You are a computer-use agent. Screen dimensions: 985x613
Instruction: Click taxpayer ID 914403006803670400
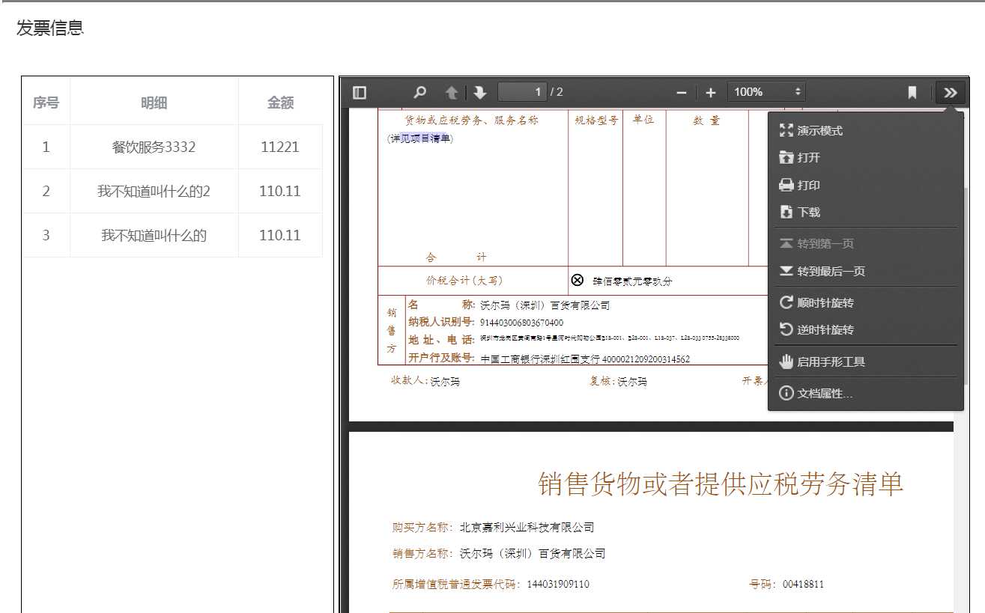pyautogui.click(x=522, y=323)
